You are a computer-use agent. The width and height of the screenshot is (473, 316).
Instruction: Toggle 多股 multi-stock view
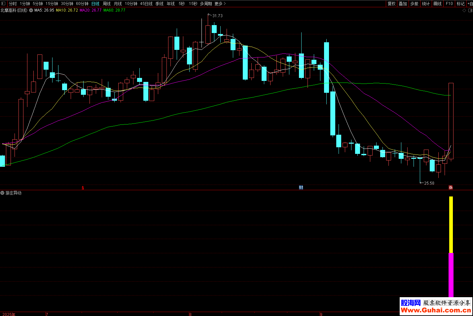414,4
